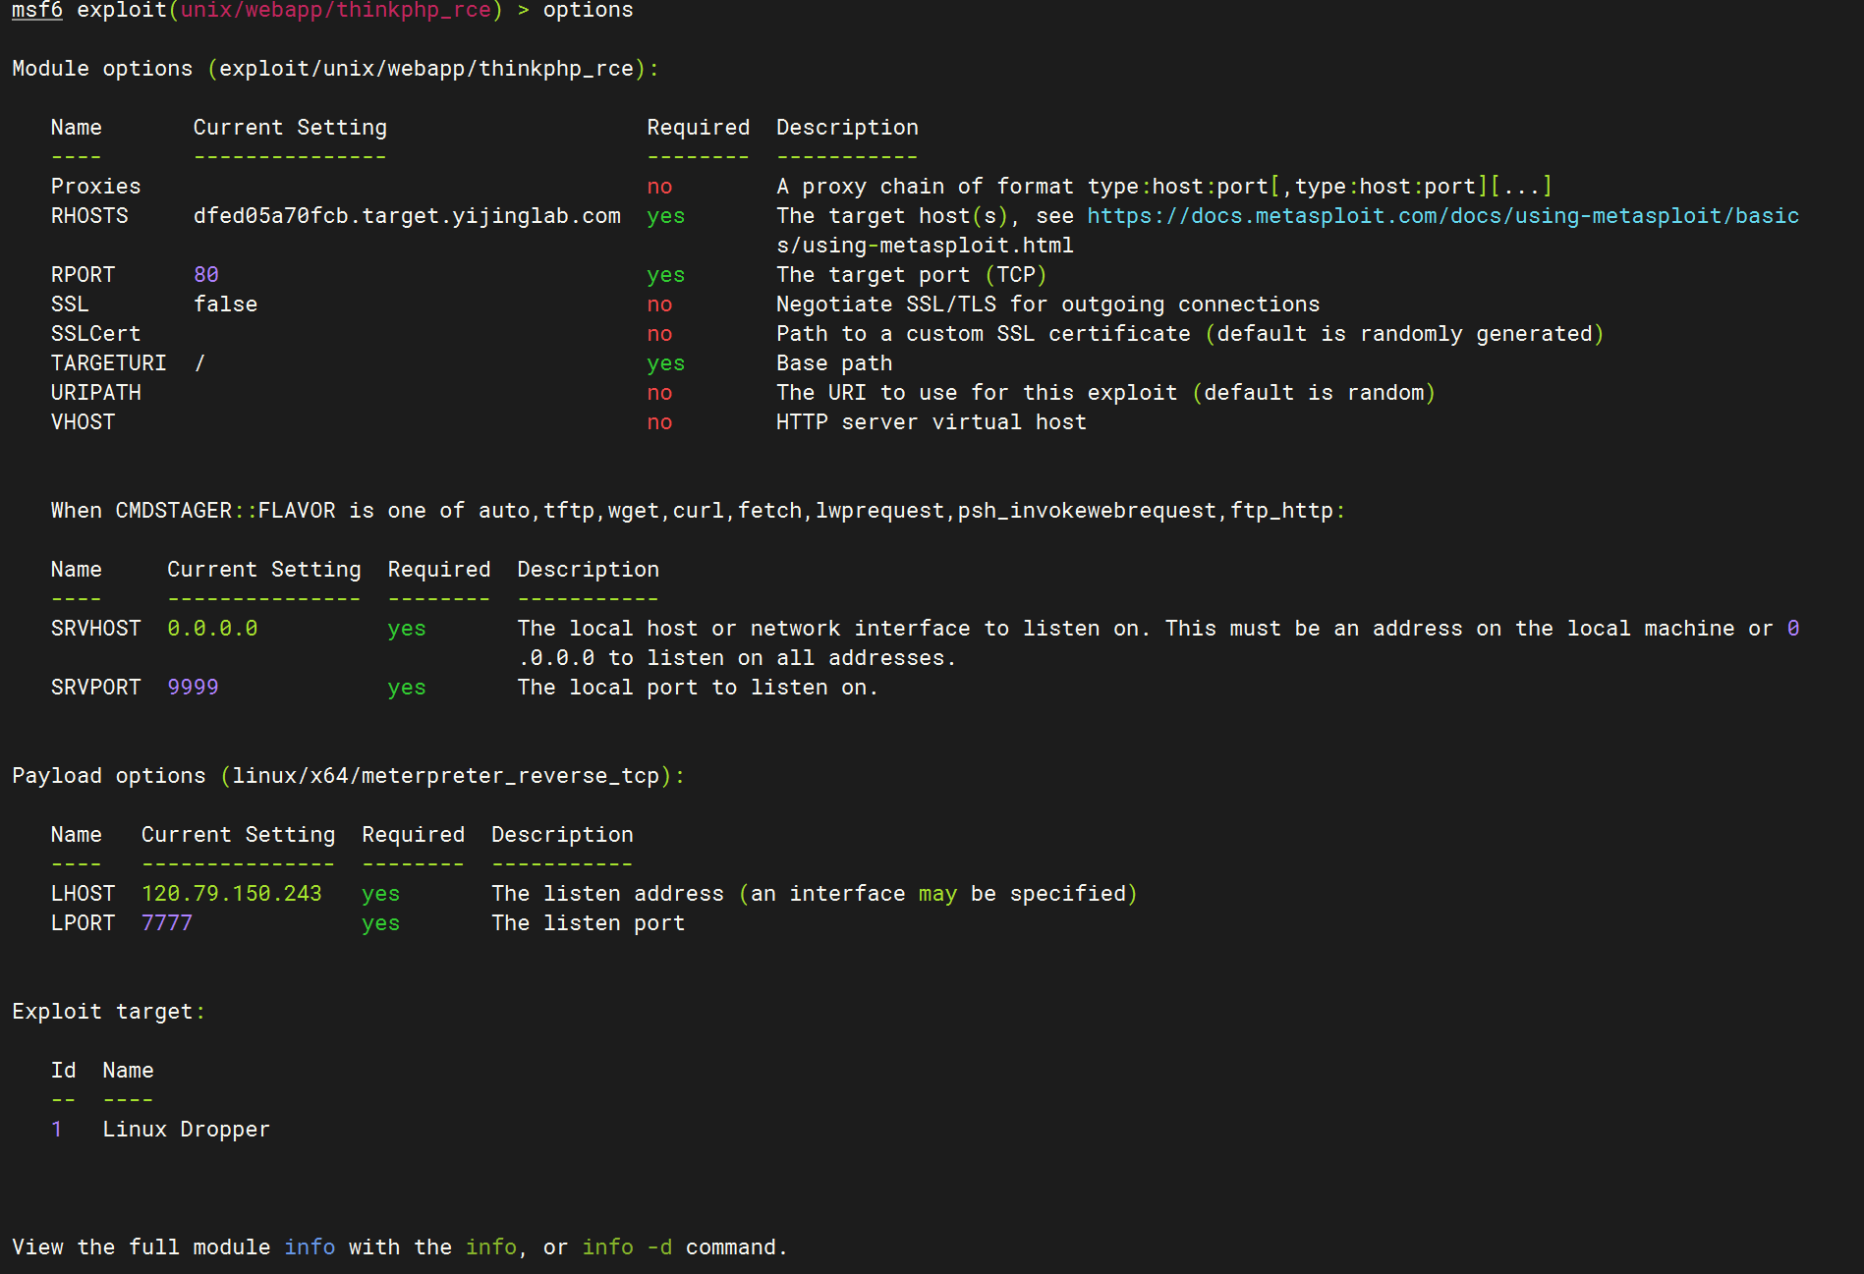Click the "RPORT" option name
This screenshot has height=1274, width=1864.
[x=84, y=275]
